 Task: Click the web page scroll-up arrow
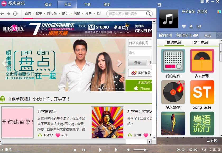(x=154, y=21)
